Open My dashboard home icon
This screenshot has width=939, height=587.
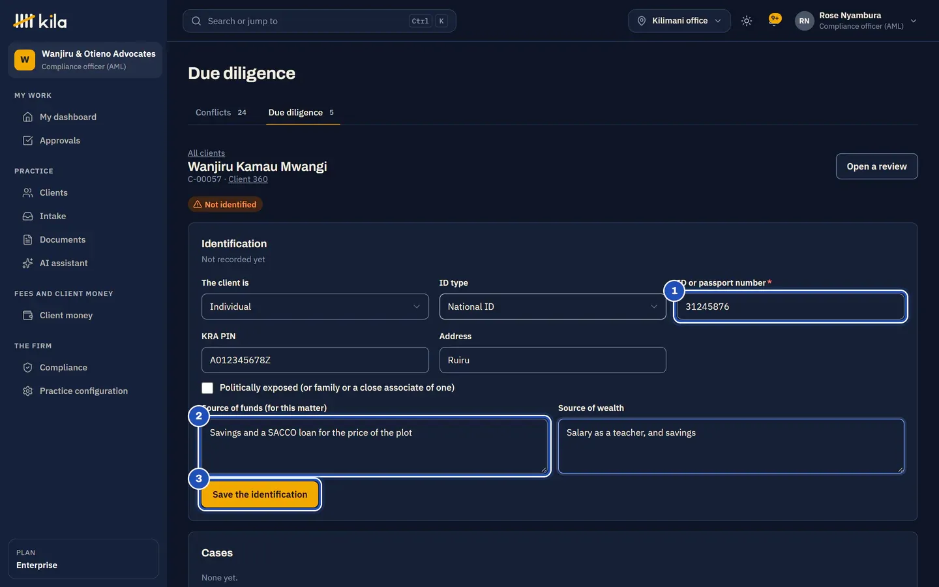(x=27, y=117)
